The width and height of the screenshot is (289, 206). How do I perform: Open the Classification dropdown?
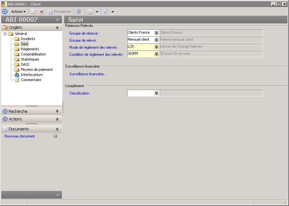[156, 93]
